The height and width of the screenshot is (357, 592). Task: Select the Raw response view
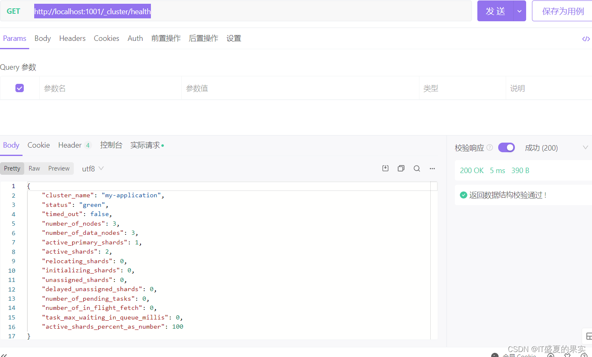tap(34, 168)
